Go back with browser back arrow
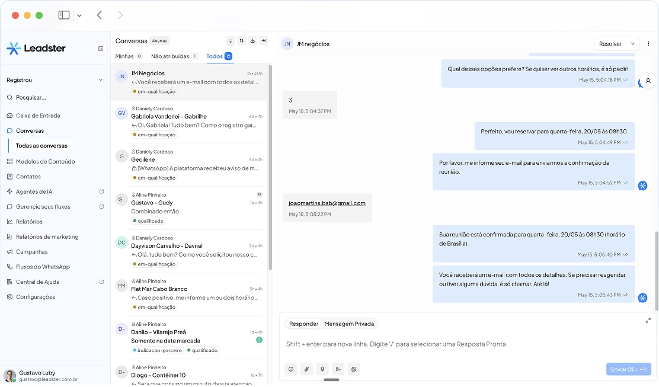The height and width of the screenshot is (387, 659). (x=99, y=15)
